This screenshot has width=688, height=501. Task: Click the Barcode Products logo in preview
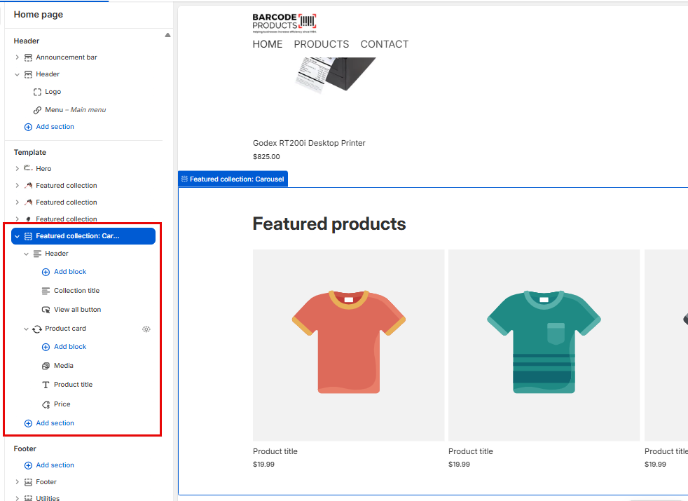point(284,22)
